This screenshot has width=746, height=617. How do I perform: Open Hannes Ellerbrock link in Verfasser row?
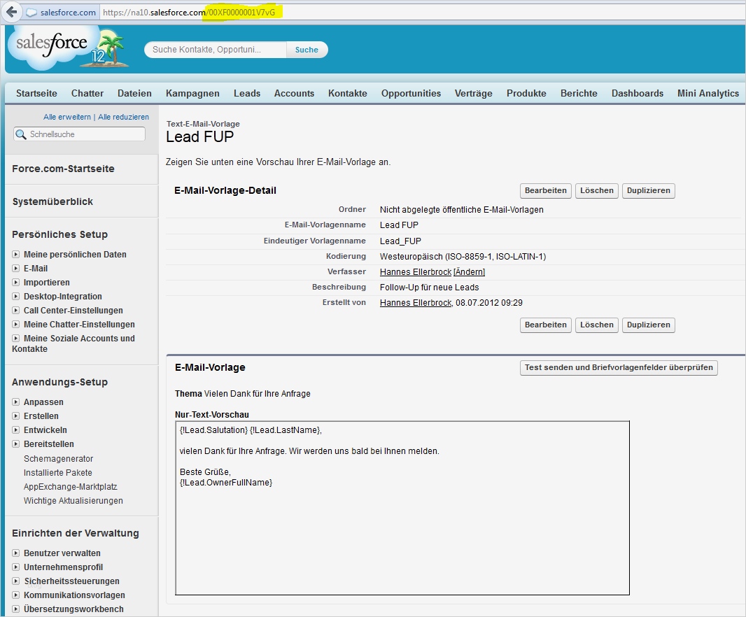tap(416, 272)
